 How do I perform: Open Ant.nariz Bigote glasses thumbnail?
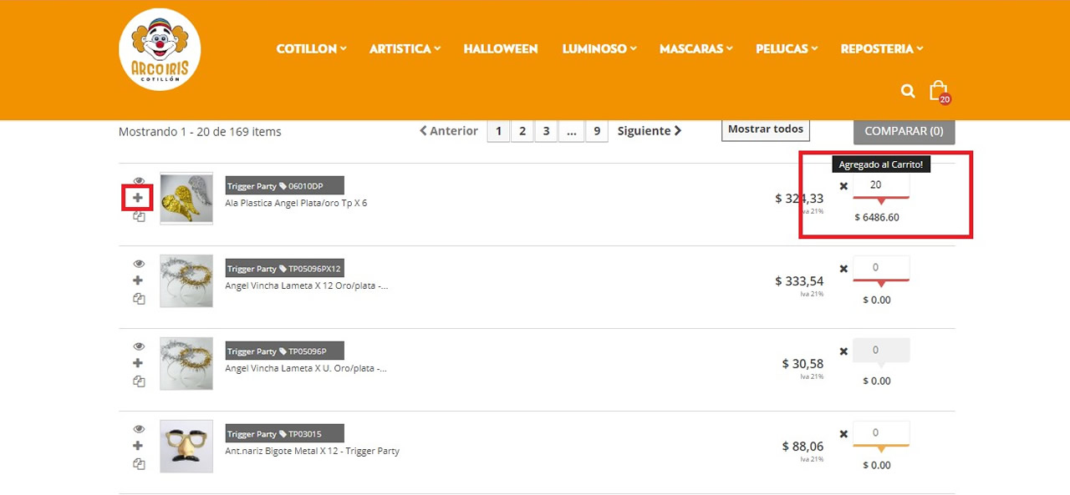click(x=186, y=447)
